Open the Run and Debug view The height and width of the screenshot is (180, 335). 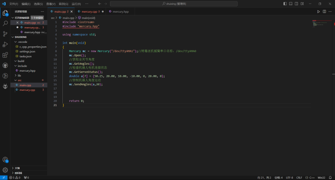[x=5, y=44]
